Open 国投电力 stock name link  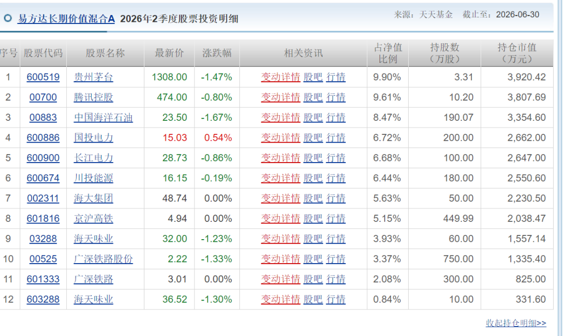[x=93, y=138]
